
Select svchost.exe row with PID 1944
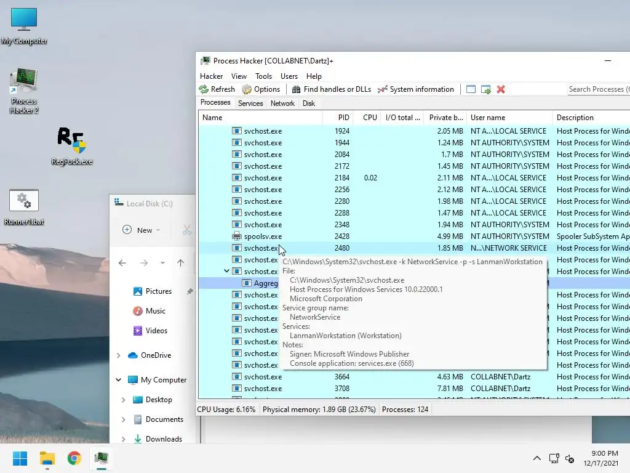(414, 143)
